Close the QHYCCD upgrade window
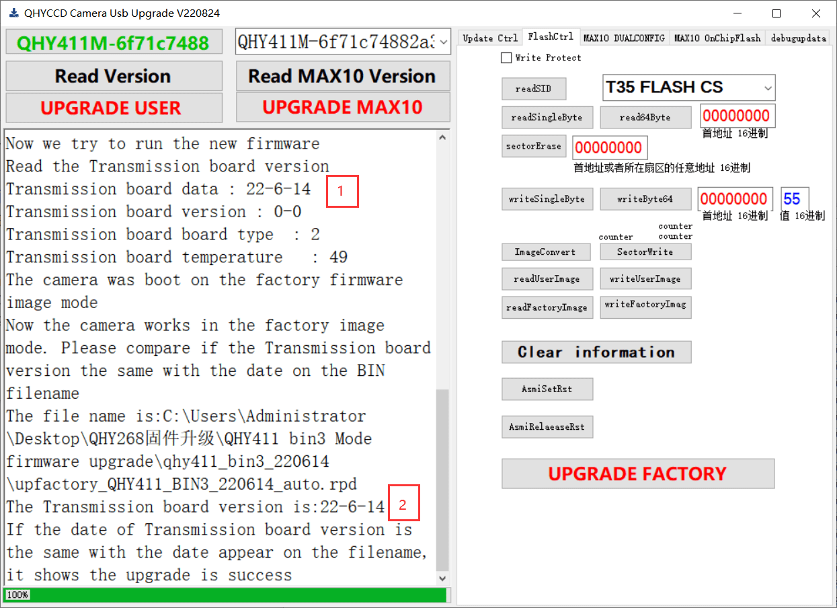837x608 pixels. point(815,13)
